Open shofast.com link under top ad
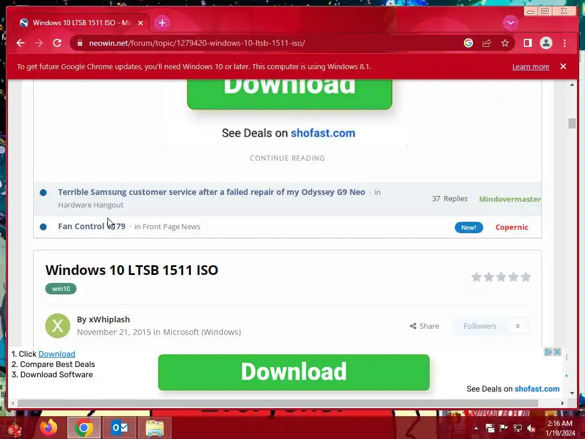This screenshot has height=439, width=585. point(323,133)
